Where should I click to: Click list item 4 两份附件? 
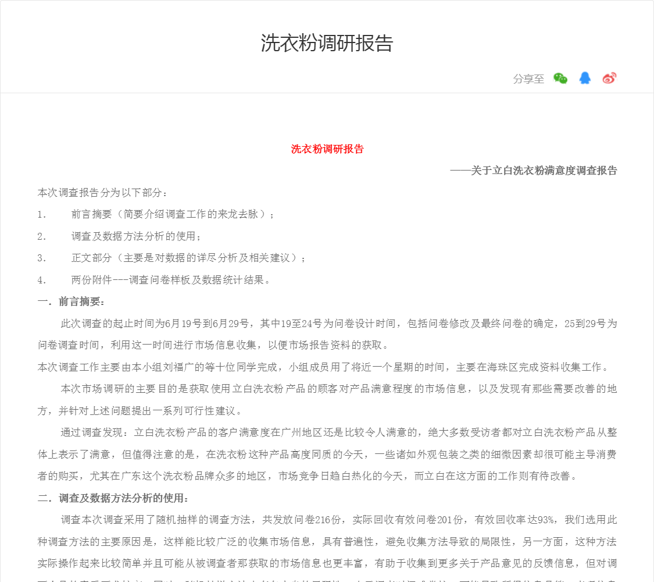tap(154, 280)
